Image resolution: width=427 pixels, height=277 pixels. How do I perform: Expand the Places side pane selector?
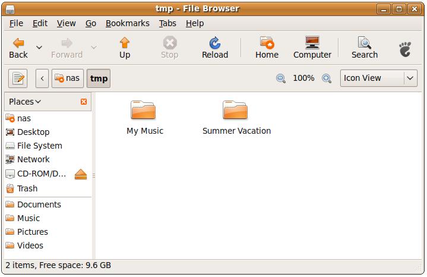point(25,102)
